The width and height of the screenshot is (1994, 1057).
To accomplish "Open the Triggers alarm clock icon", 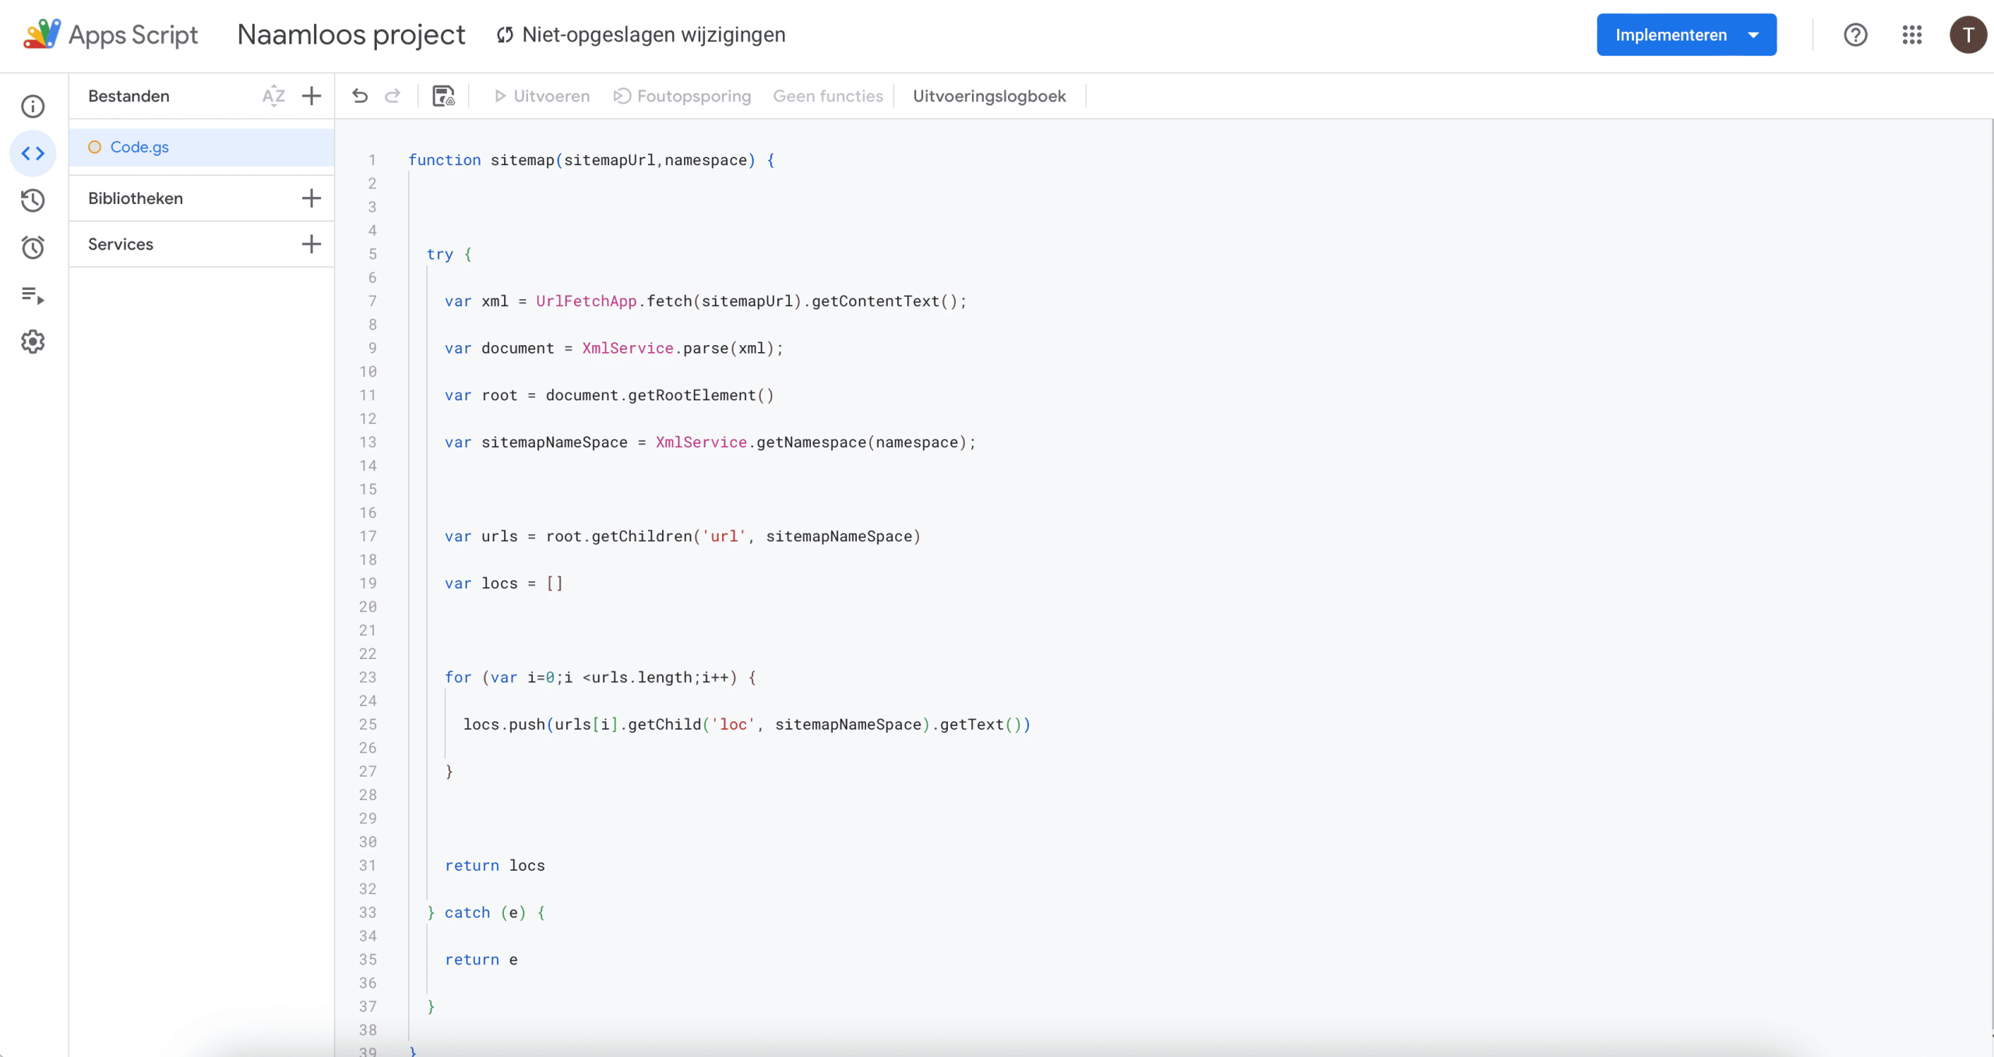I will click(33, 248).
